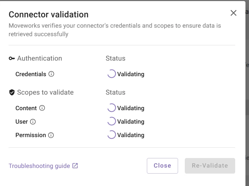The width and height of the screenshot is (249, 186).
Task: Click the Close button
Action: coord(162,166)
